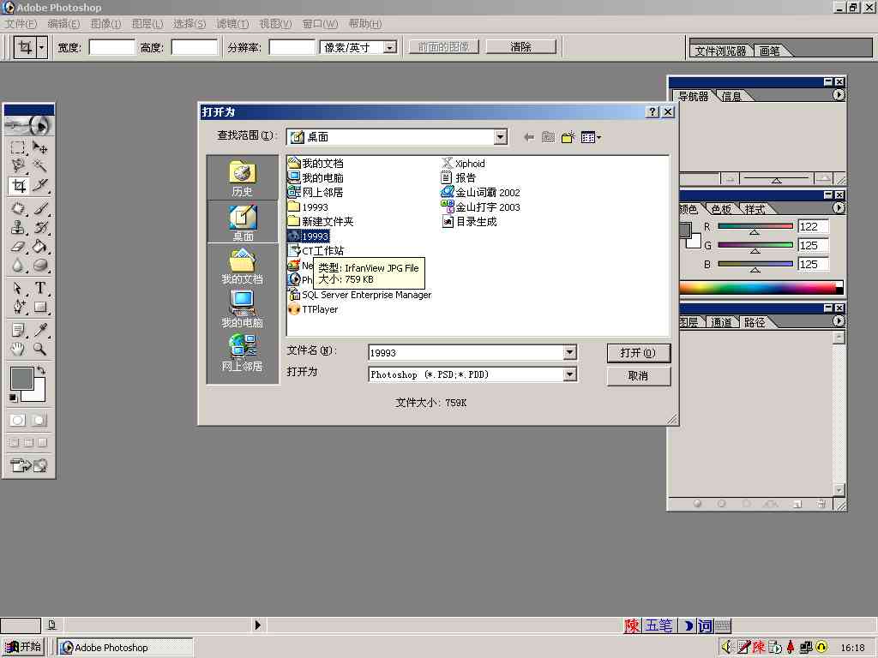Expand the Open As format dropdown
The width and height of the screenshot is (878, 658).
point(569,374)
